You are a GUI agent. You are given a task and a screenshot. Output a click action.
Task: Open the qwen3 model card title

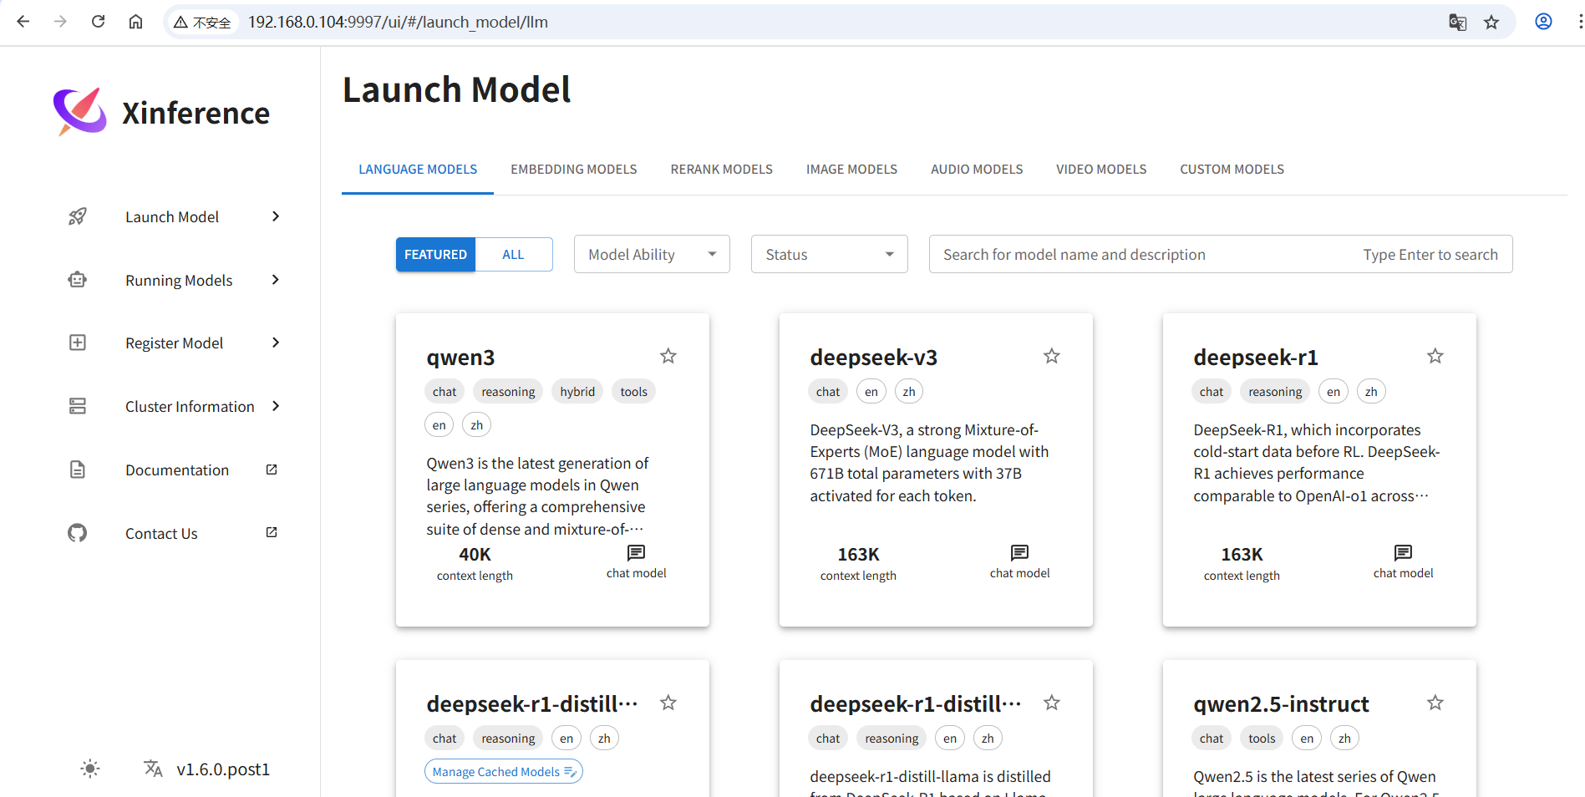click(x=460, y=358)
